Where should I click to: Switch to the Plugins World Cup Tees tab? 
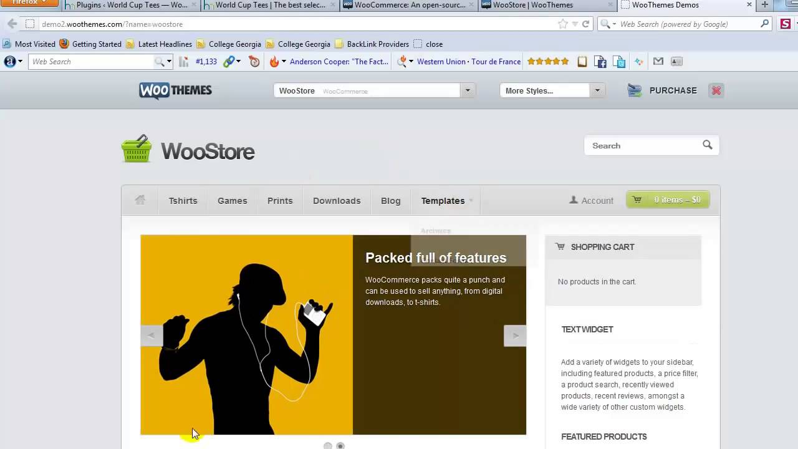pyautogui.click(x=130, y=5)
